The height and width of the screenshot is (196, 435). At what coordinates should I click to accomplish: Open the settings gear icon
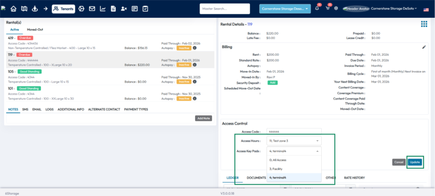pos(336,9)
